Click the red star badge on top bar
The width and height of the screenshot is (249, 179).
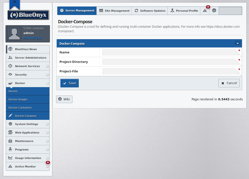[x=208, y=7]
